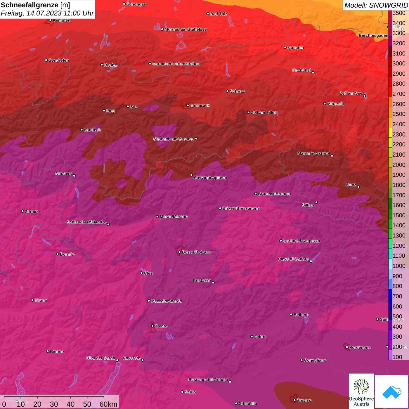This screenshot has height=409, width=409.
Task: Click the Schneefallgrenze [m] title
Action: 35,5
